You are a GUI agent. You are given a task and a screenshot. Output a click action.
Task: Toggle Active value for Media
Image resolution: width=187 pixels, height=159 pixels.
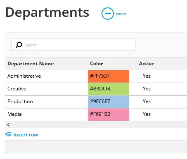coord(147,114)
